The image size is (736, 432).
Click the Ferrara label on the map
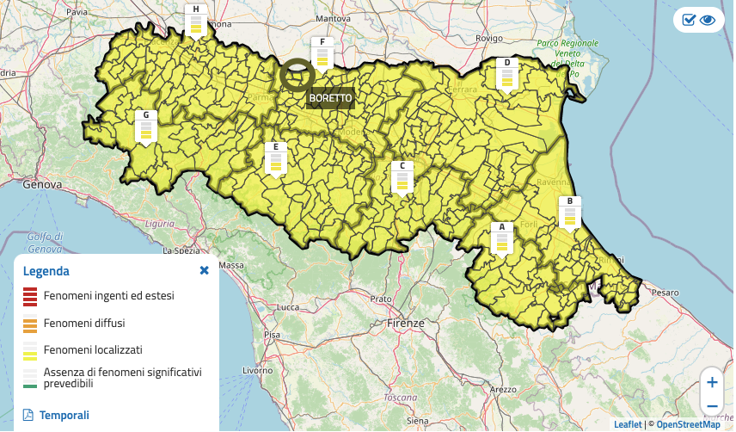coord(463,89)
